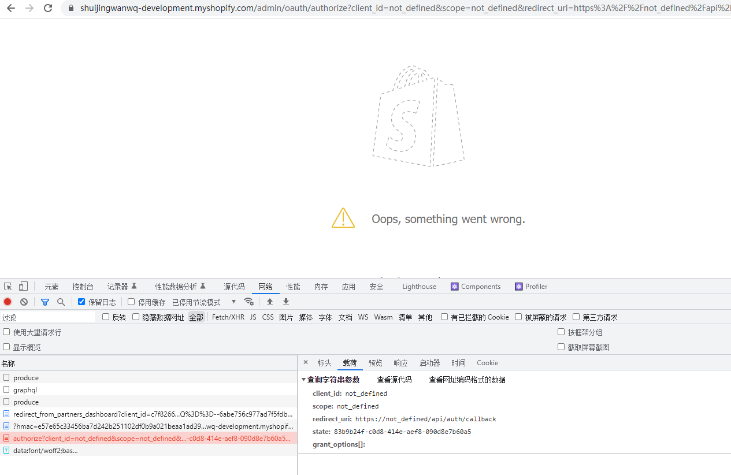Open network search magnifier icon
This screenshot has width=731, height=475.
(x=61, y=302)
